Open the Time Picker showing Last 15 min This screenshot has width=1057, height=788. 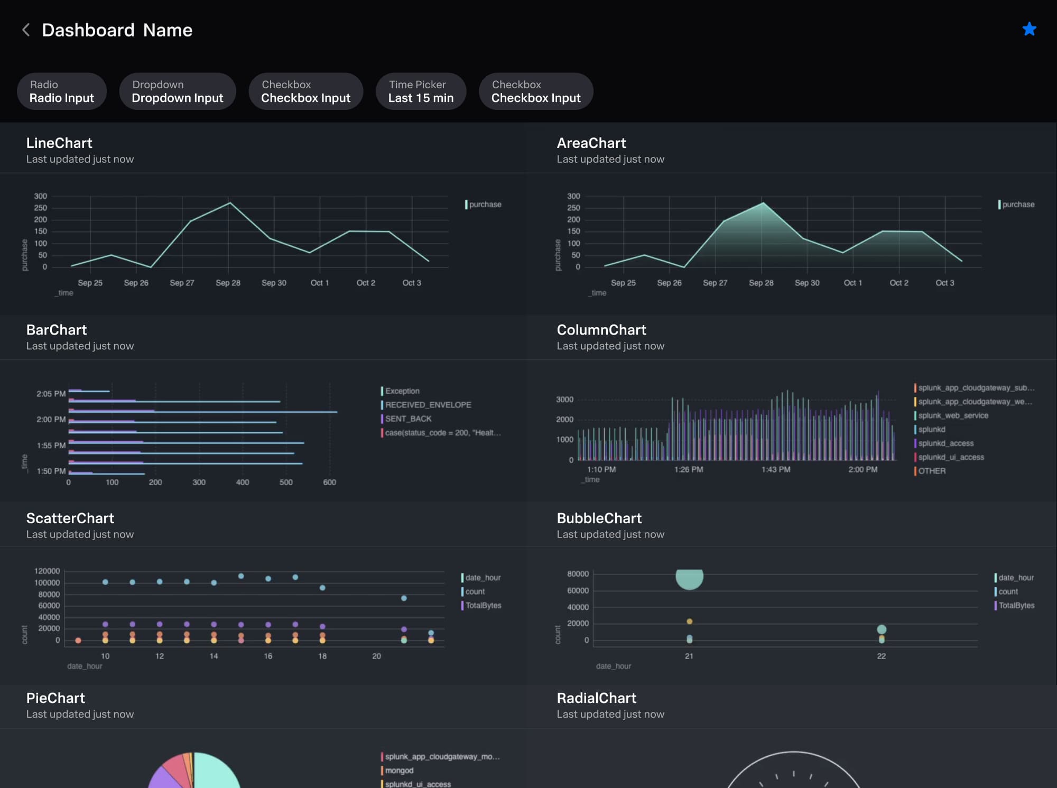420,91
